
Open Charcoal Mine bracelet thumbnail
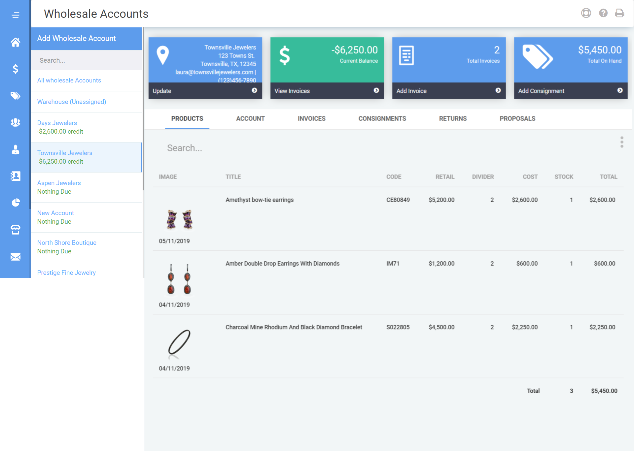pyautogui.click(x=179, y=344)
